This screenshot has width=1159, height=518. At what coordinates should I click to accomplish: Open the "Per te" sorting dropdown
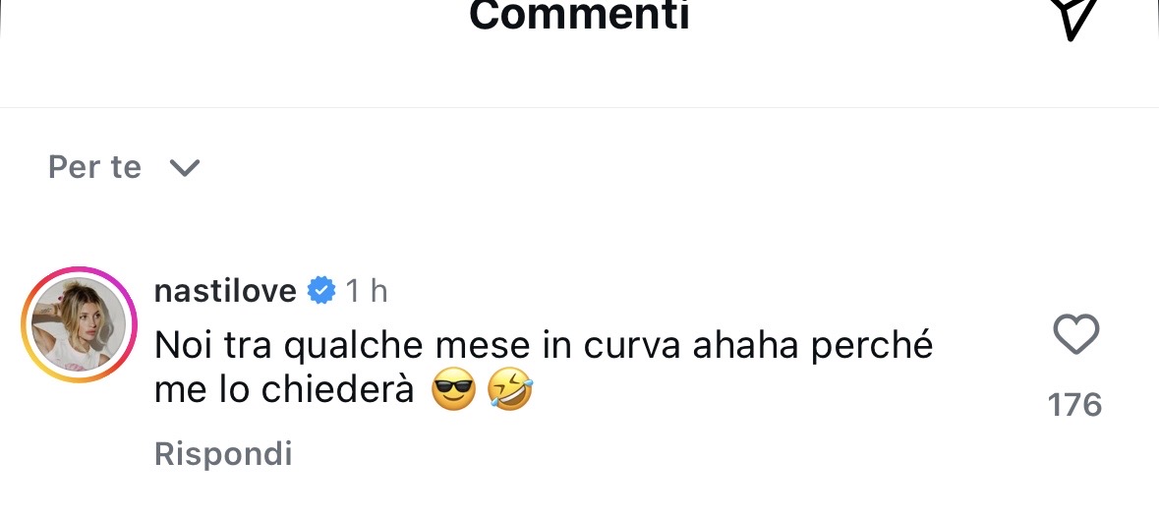click(95, 167)
